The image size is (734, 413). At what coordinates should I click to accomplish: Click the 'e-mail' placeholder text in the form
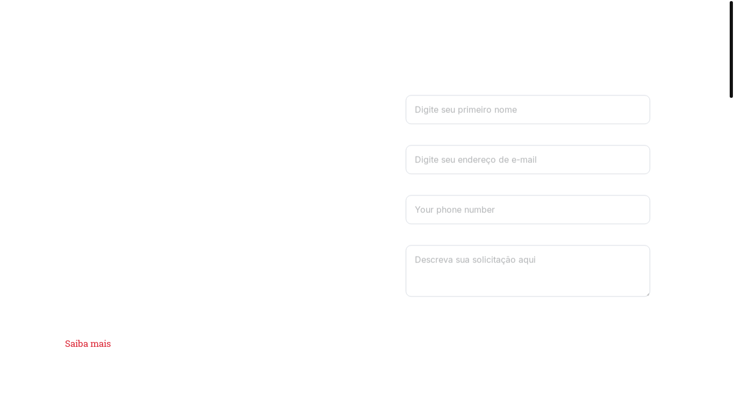point(524,160)
